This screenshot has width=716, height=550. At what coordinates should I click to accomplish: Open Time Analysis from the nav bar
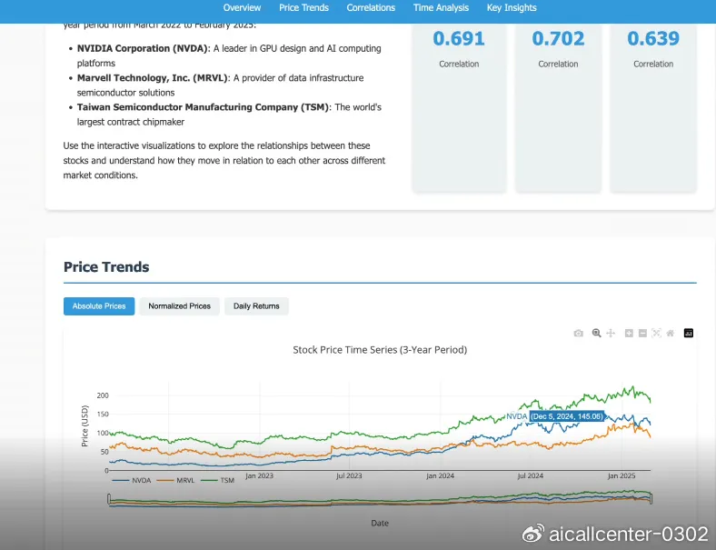(x=441, y=8)
